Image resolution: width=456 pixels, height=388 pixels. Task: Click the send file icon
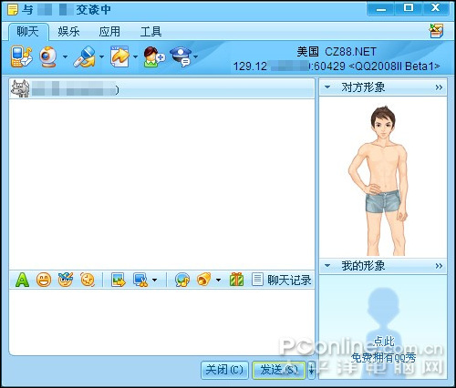[119, 56]
